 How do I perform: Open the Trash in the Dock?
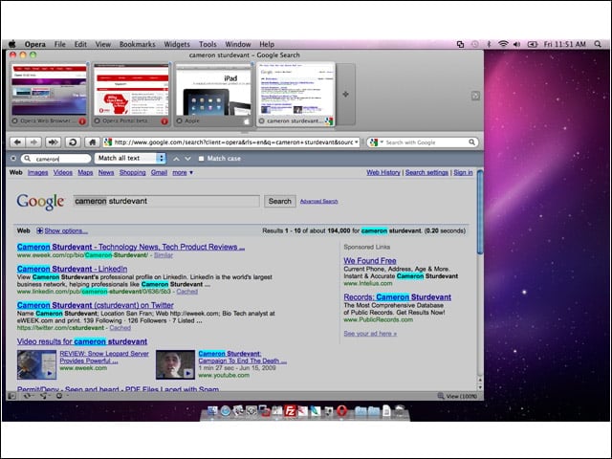click(x=400, y=411)
